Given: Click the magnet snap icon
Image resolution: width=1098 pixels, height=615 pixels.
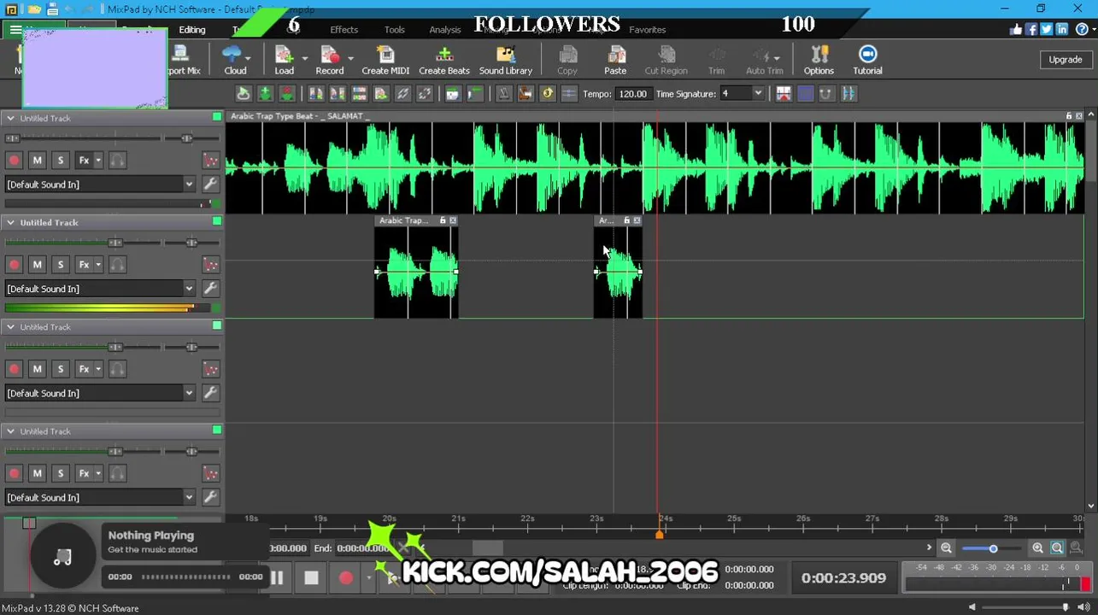Looking at the screenshot, I should [826, 94].
